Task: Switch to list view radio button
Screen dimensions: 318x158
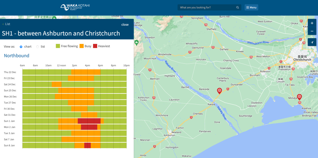Action: point(37,47)
